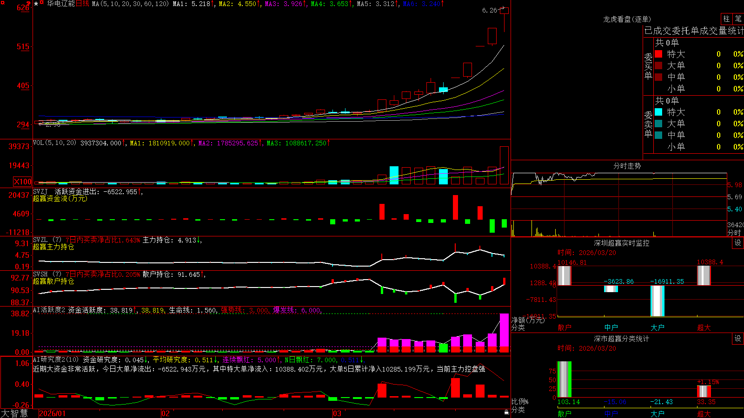Click the 日线 period label

pyautogui.click(x=82, y=4)
